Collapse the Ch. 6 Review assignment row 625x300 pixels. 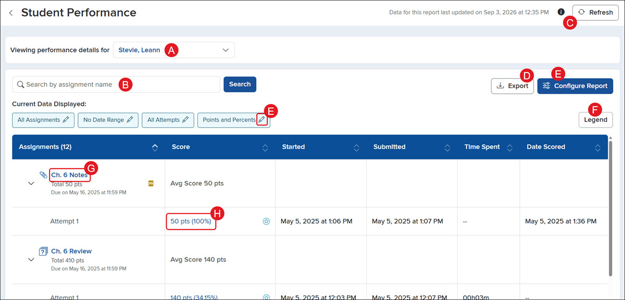pos(31,259)
